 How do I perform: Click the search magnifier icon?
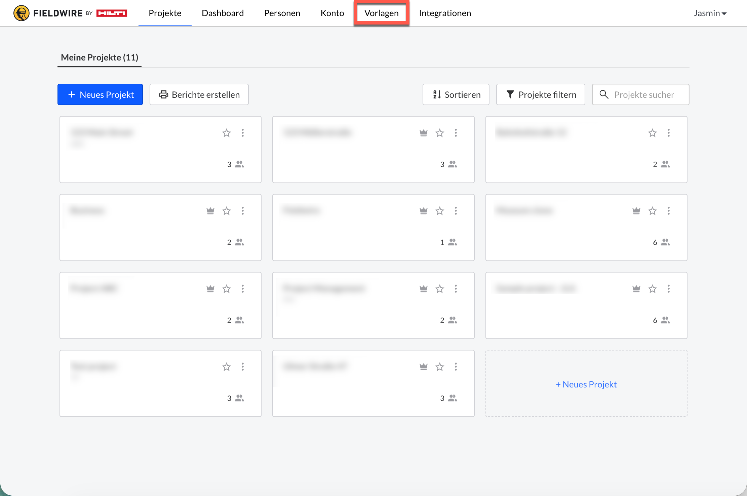(x=604, y=94)
